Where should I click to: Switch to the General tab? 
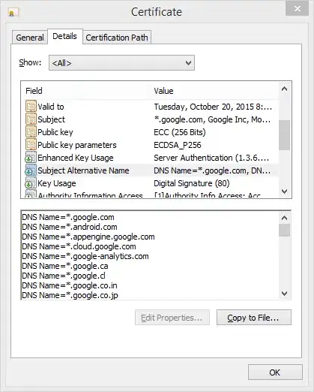point(30,38)
